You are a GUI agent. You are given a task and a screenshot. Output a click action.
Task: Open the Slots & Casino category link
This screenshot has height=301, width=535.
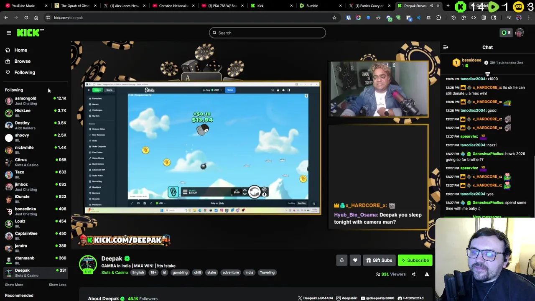click(115, 273)
